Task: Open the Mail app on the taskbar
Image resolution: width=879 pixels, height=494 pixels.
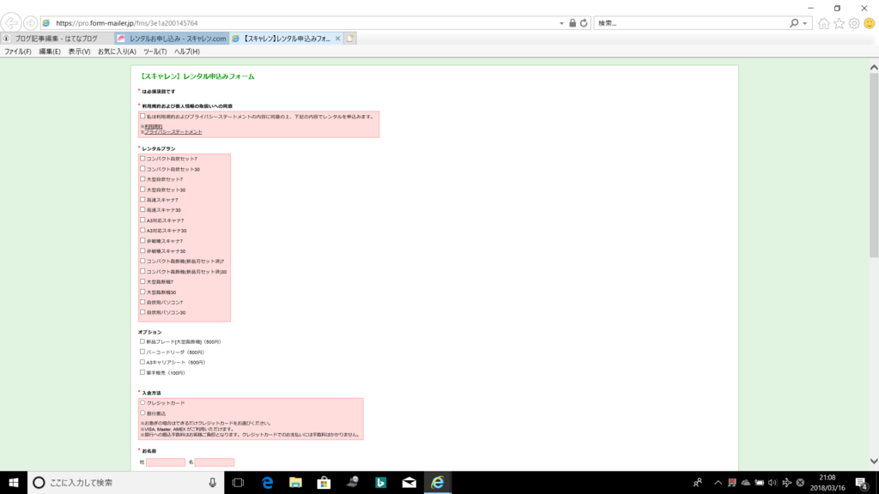Action: click(x=409, y=482)
